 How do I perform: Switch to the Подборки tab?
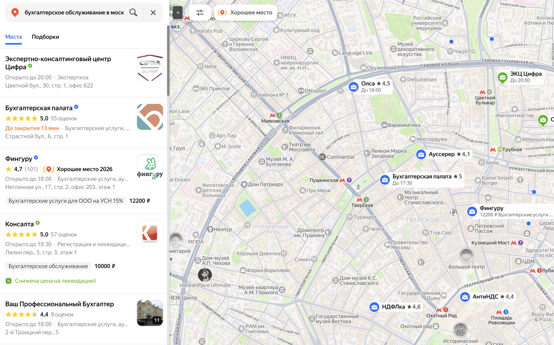pos(45,37)
